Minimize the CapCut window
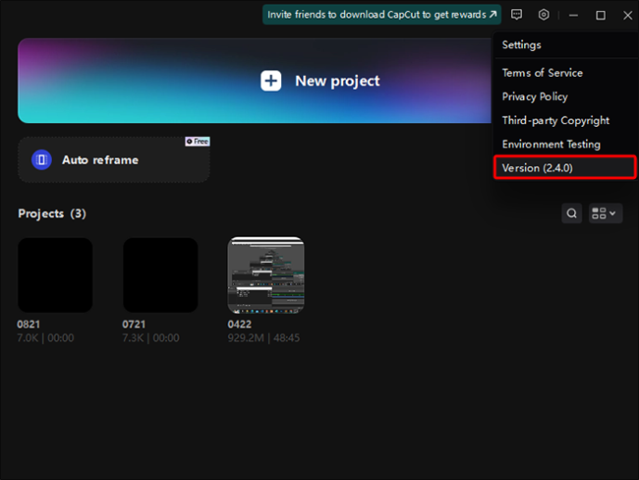 coord(573,16)
